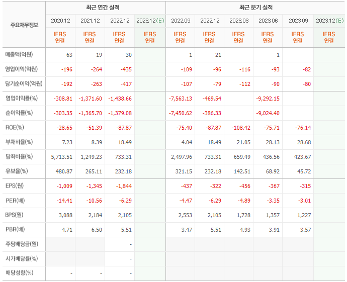The image size is (347, 282).
Task: Click the EPS value -315
Action: click(x=305, y=186)
